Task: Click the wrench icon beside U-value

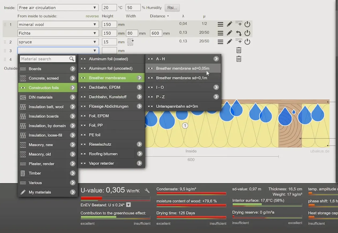Action: (x=147, y=190)
